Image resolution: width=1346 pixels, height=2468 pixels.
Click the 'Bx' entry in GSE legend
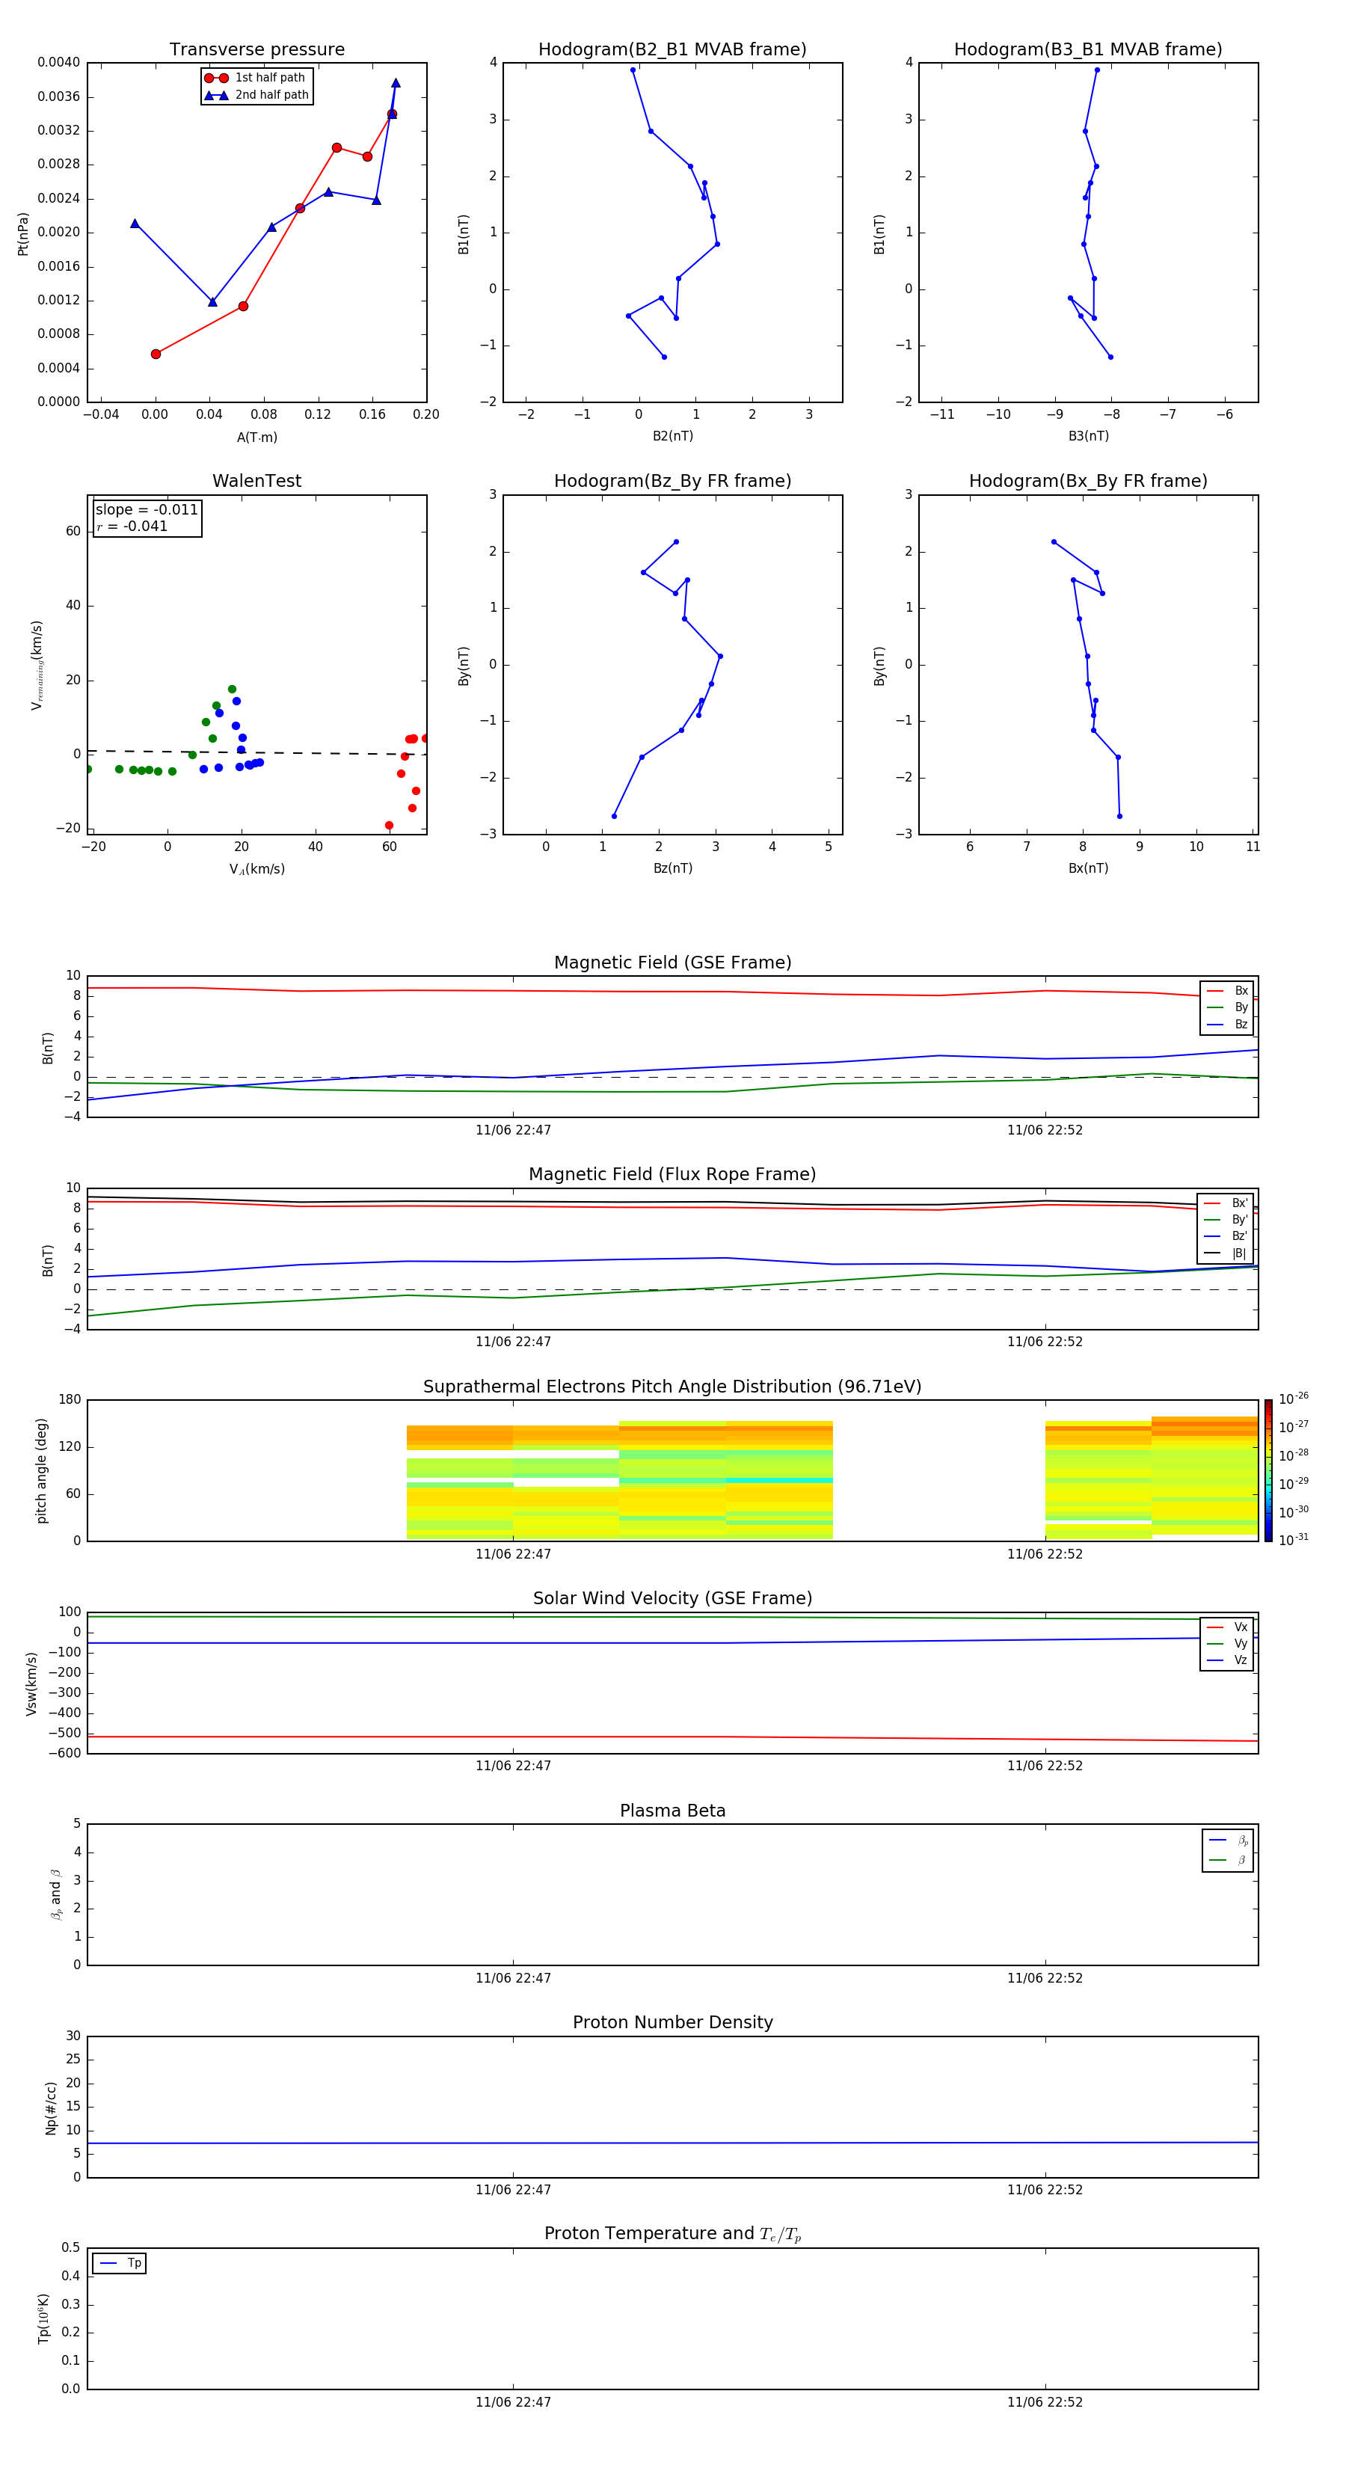tap(1227, 991)
